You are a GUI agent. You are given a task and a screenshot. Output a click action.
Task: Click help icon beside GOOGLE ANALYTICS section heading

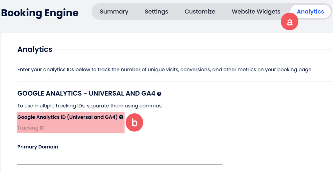(159, 94)
